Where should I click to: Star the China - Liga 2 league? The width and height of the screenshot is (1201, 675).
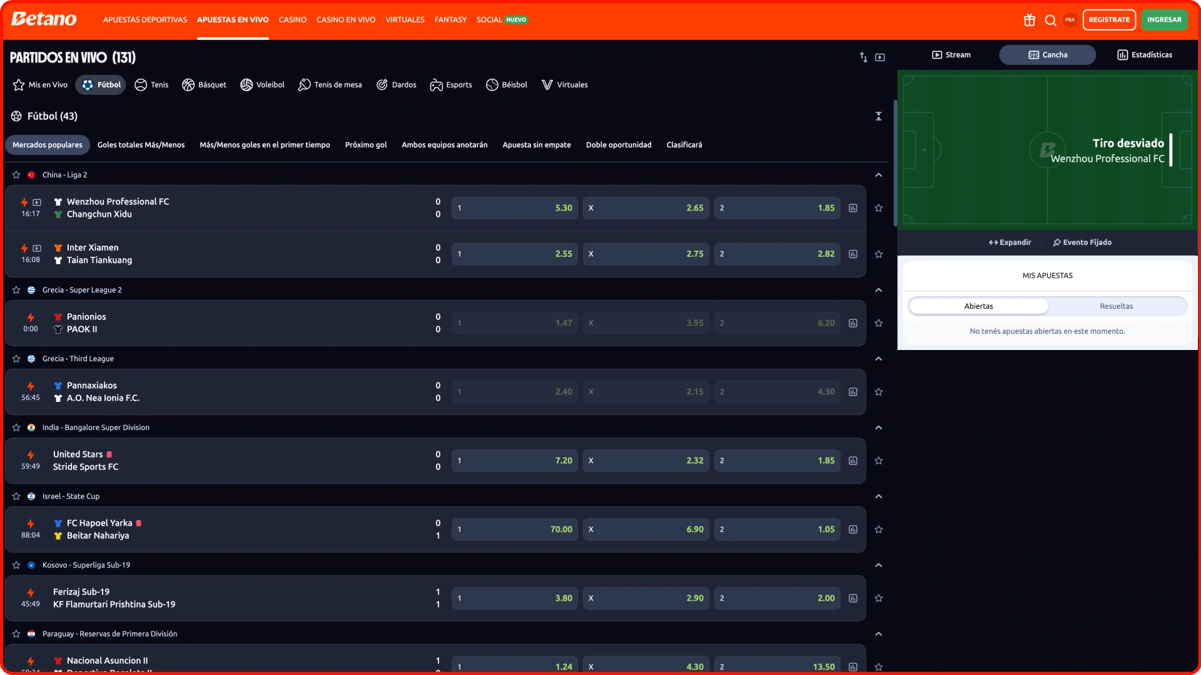16,175
